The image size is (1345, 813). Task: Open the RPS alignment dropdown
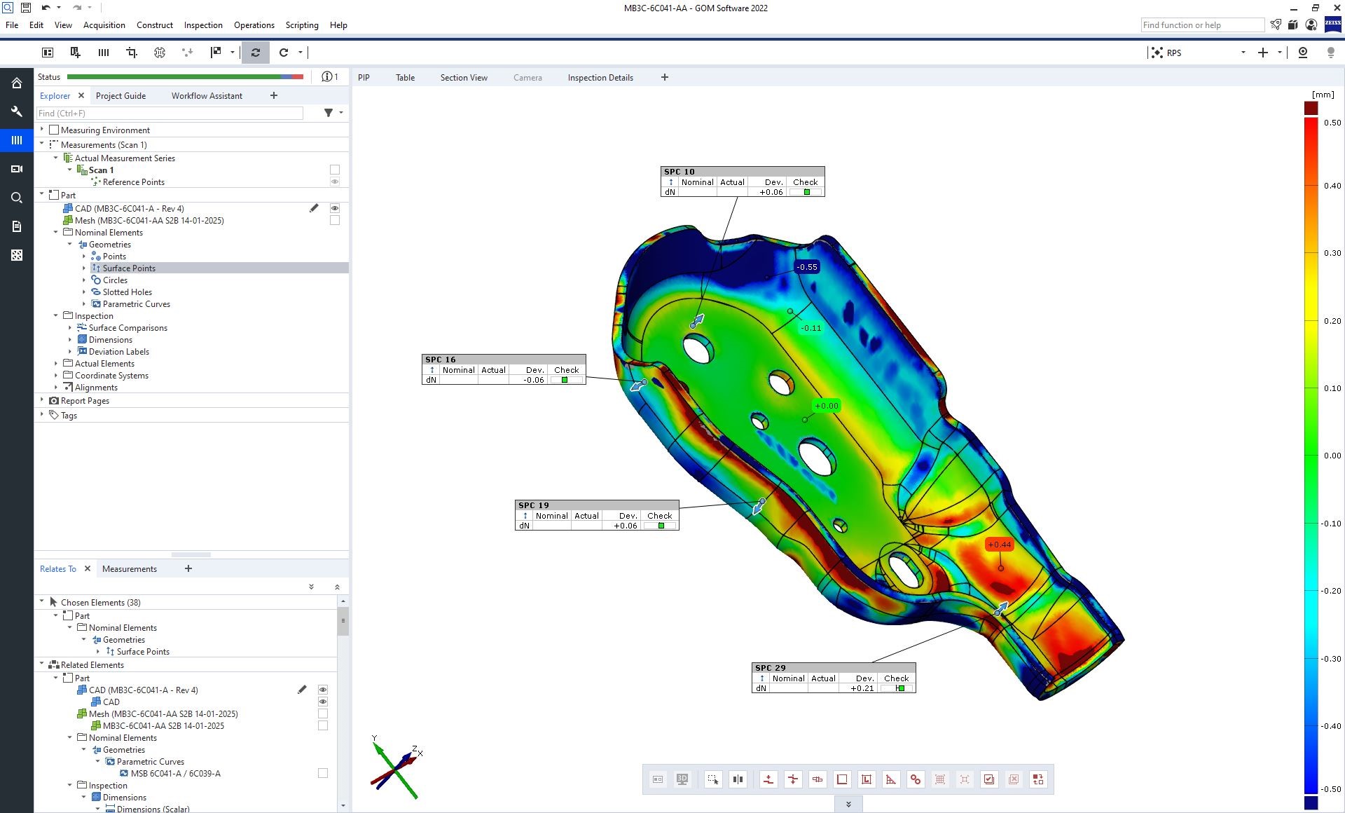point(1243,53)
